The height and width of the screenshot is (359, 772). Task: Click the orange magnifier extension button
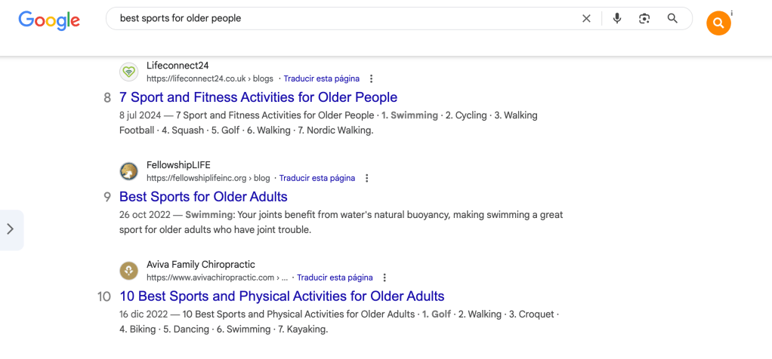click(718, 23)
